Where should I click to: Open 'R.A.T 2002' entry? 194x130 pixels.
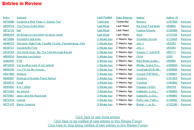pyautogui.click(x=24, y=87)
